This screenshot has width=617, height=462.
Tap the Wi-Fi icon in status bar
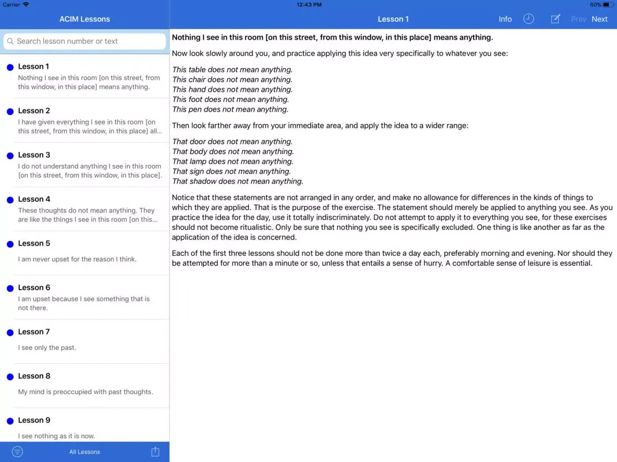pyautogui.click(x=26, y=4)
